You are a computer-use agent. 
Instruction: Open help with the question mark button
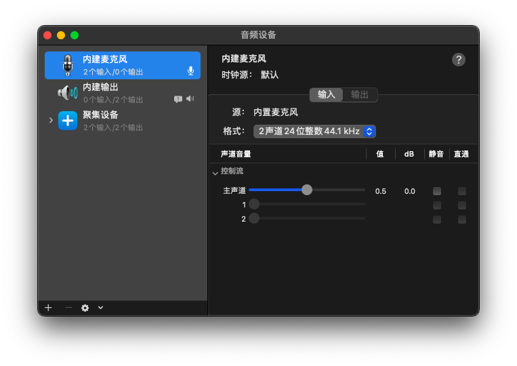tap(459, 60)
